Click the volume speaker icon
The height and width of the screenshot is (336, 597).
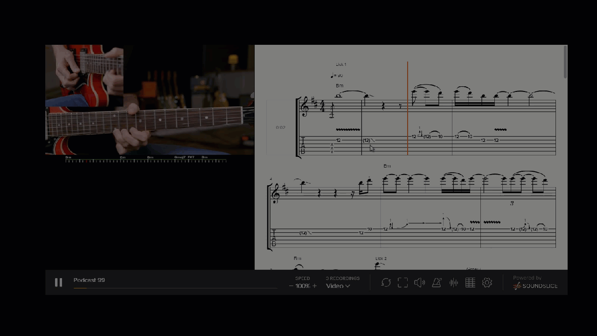coord(419,282)
